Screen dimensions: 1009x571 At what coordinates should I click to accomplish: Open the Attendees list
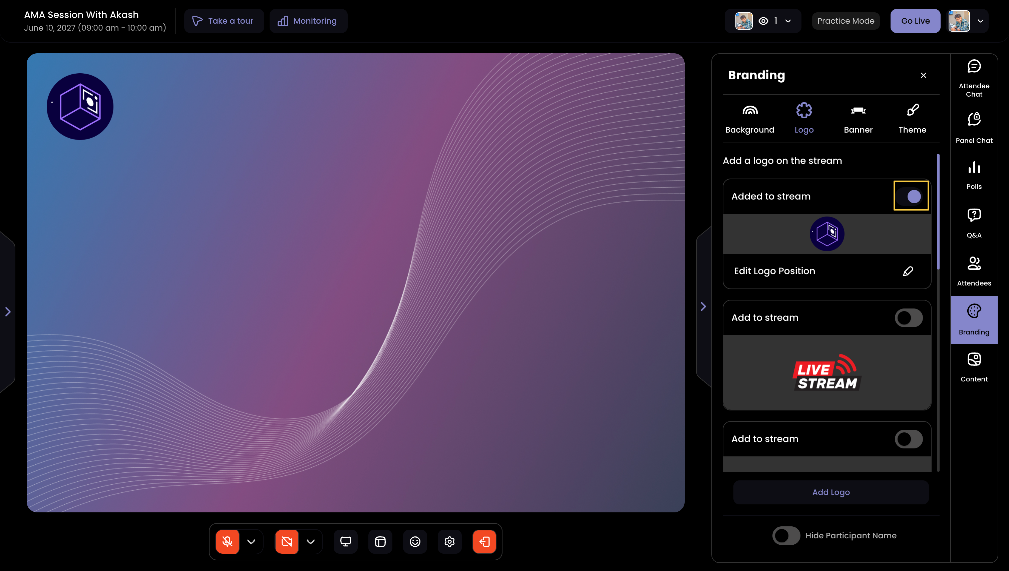(x=974, y=272)
